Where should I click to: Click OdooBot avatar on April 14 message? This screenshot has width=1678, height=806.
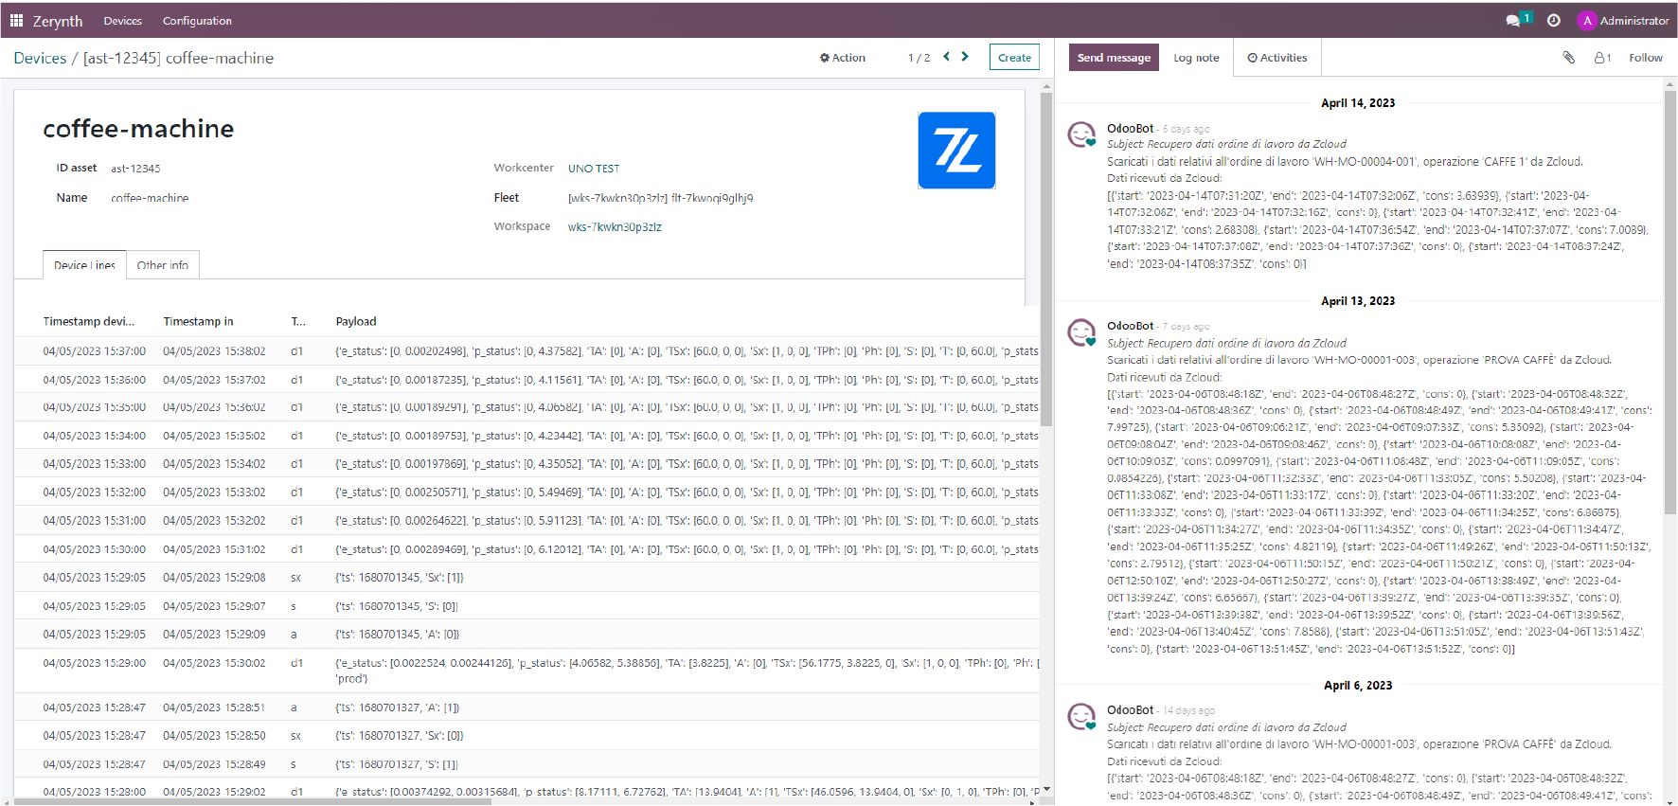coord(1081,134)
